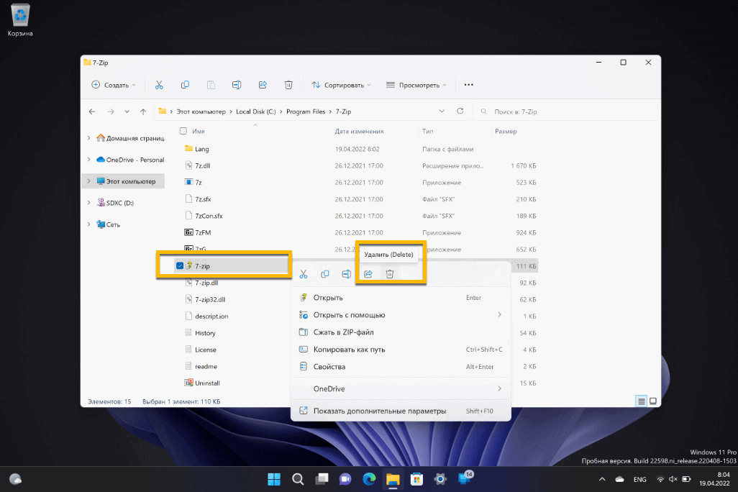Choose Compress to ZIP file menu entry

point(343,332)
